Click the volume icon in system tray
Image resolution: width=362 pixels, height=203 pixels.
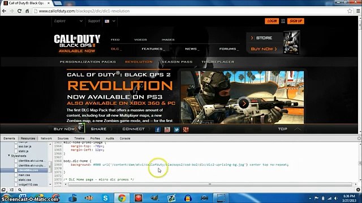[336, 198]
